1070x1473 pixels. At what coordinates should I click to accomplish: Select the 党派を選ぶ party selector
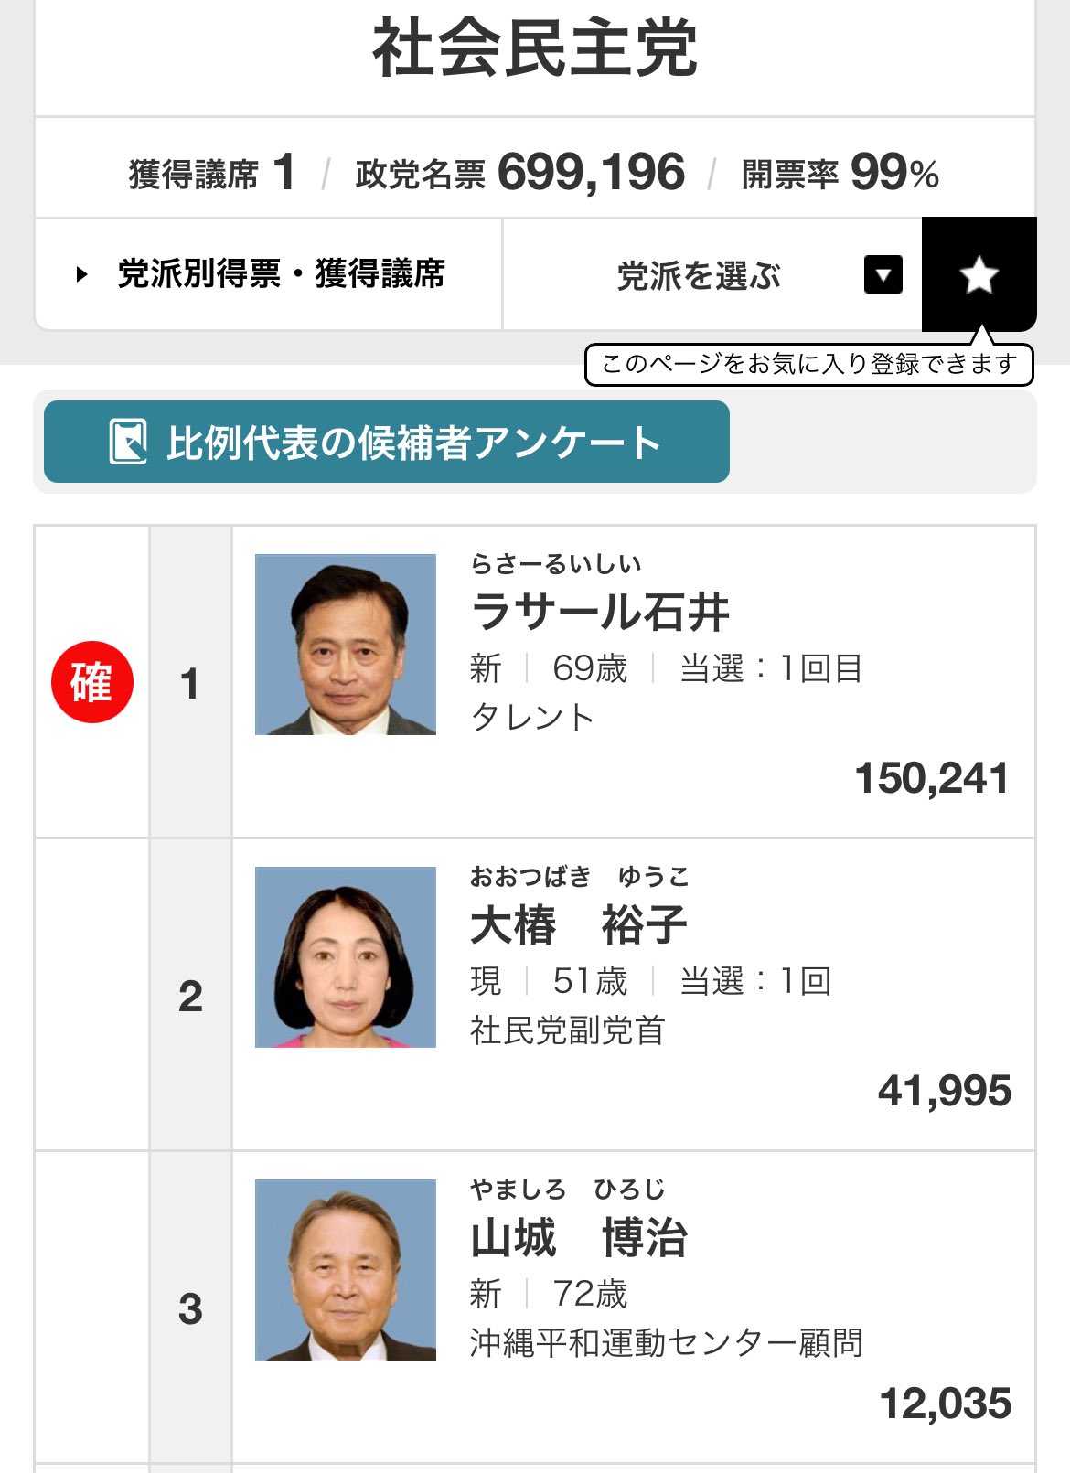pos(699,275)
